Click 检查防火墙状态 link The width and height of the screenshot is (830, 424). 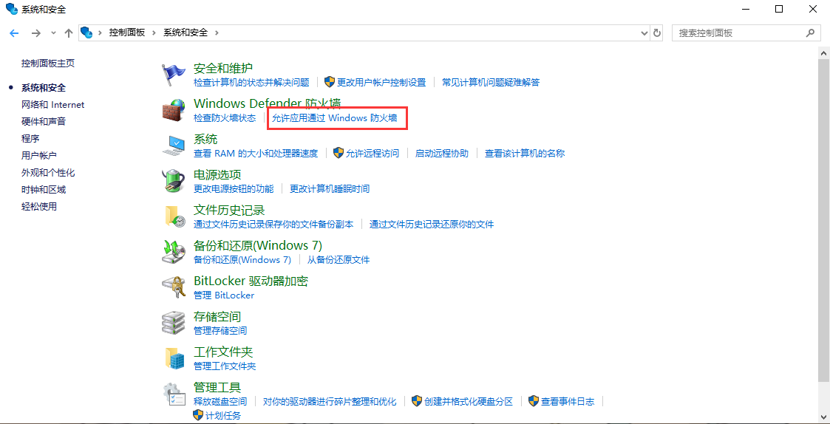[225, 118]
